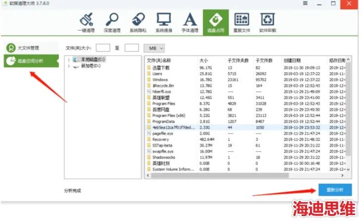Select the 磁盘占用 disk usage tab

[x=216, y=22]
